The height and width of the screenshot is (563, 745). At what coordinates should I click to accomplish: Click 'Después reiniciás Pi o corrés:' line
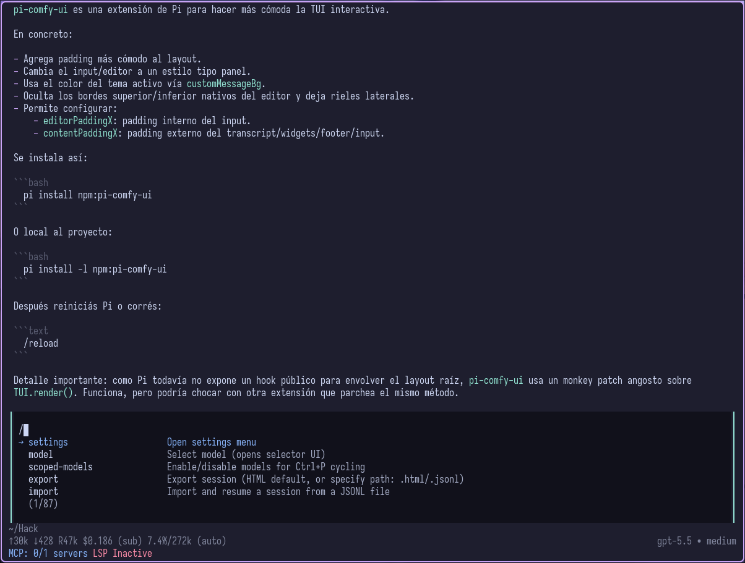(x=88, y=307)
